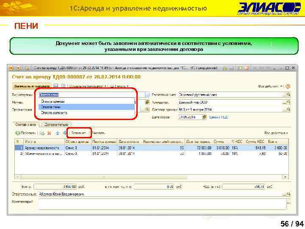The image size is (305, 229).
Task: Open the 1C main menu logo icon
Action: 11,68
